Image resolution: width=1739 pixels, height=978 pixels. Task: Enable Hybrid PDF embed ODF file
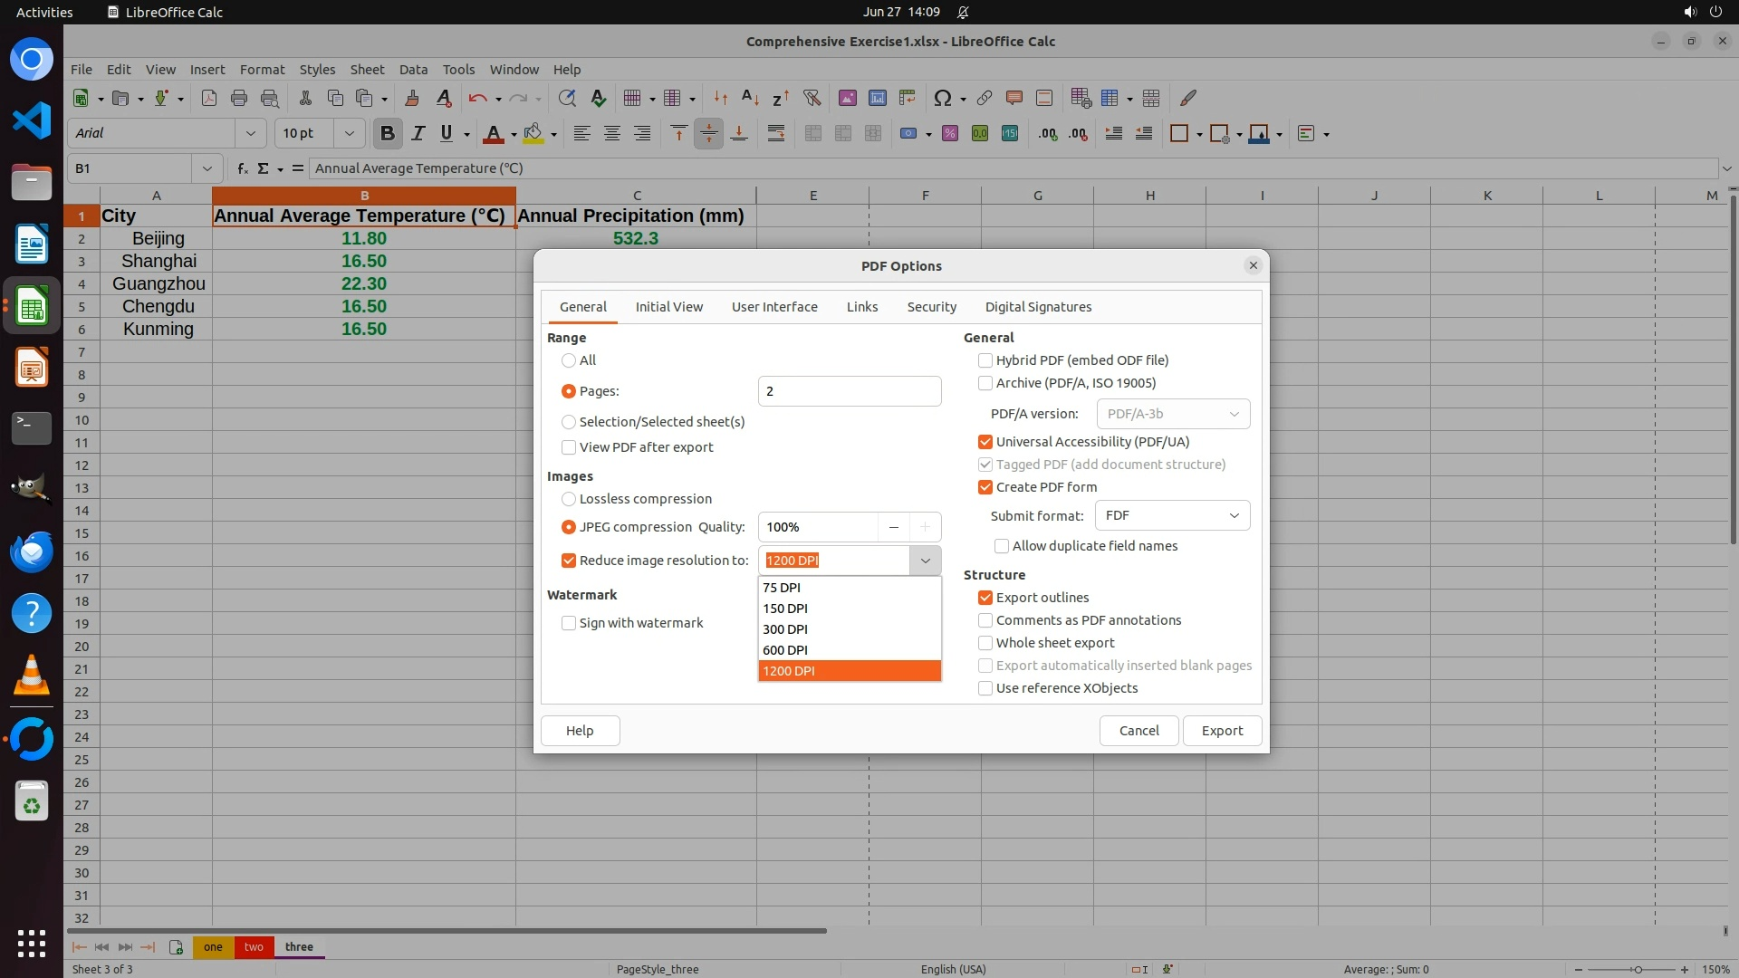point(985,360)
